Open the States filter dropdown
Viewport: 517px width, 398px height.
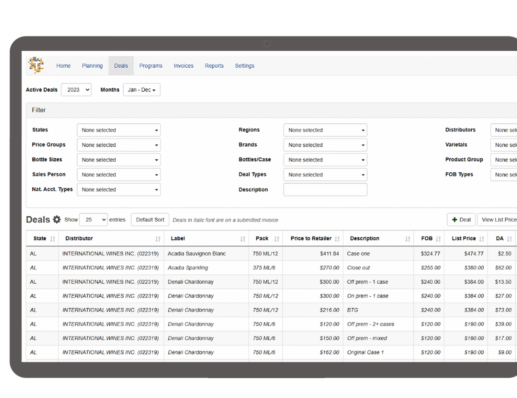(x=119, y=130)
